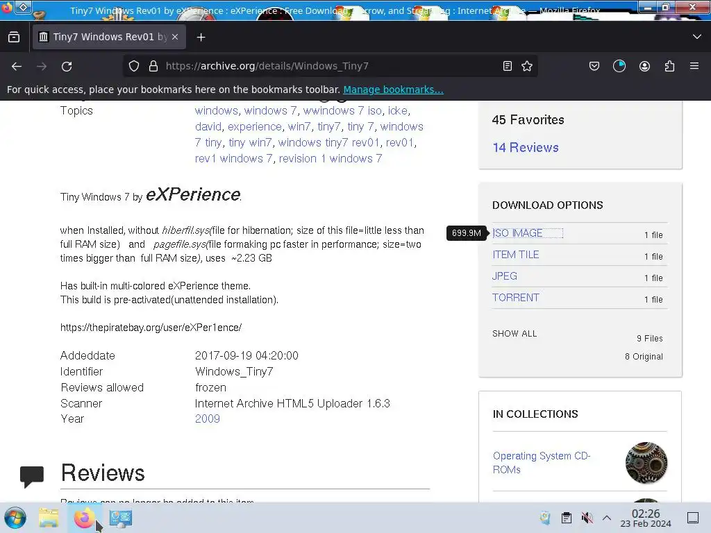Image resolution: width=711 pixels, height=533 pixels.
Task: Click SHOW ALL files link
Action: point(515,334)
